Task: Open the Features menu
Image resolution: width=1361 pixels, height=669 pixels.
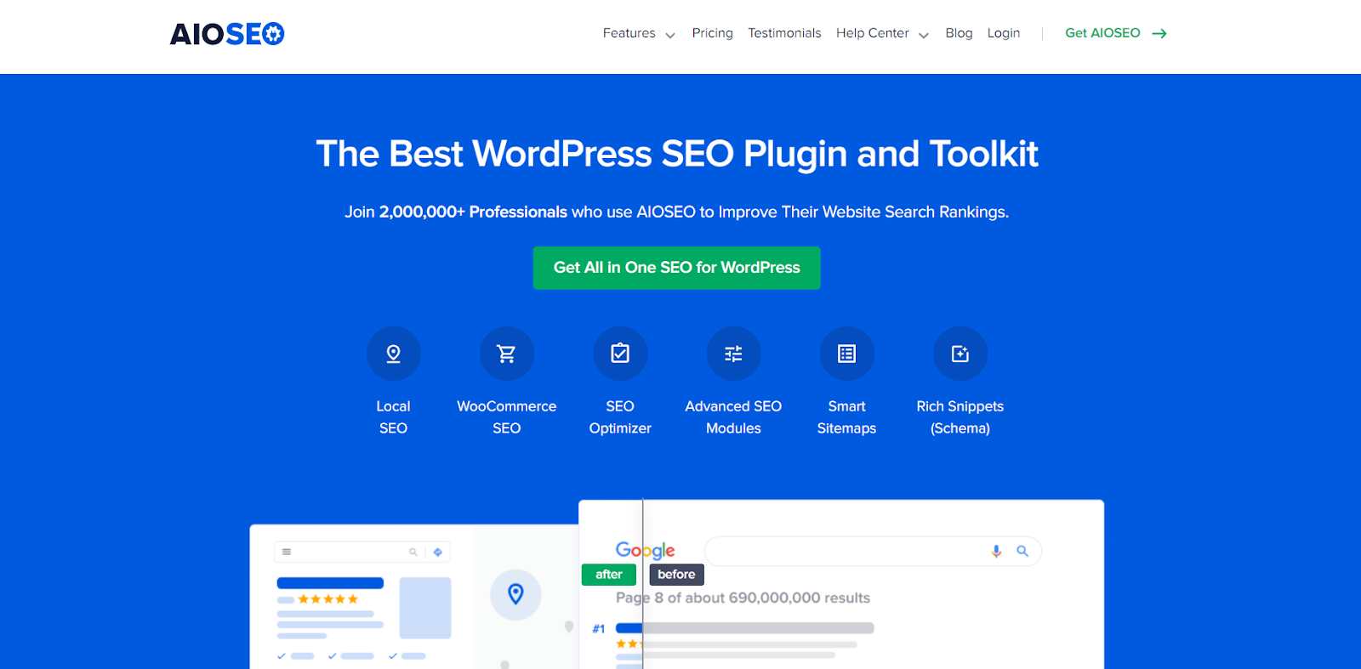Action: tap(629, 33)
